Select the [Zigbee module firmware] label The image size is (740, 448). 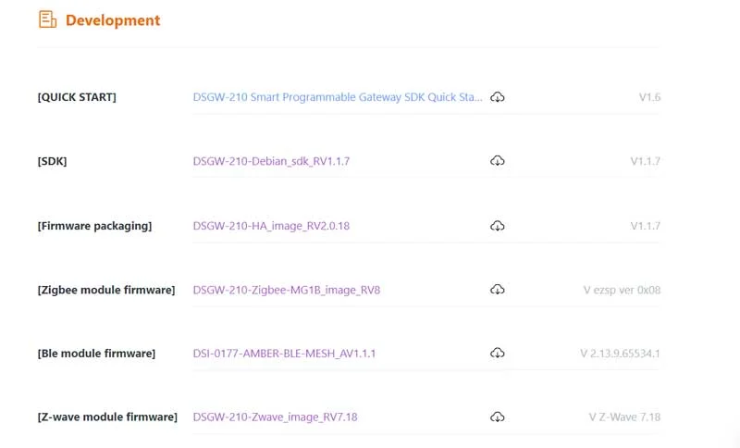point(106,290)
